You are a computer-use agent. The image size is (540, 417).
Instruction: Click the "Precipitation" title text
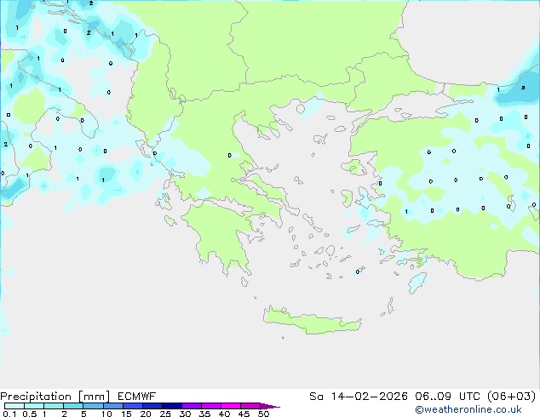pyautogui.click(x=36, y=397)
